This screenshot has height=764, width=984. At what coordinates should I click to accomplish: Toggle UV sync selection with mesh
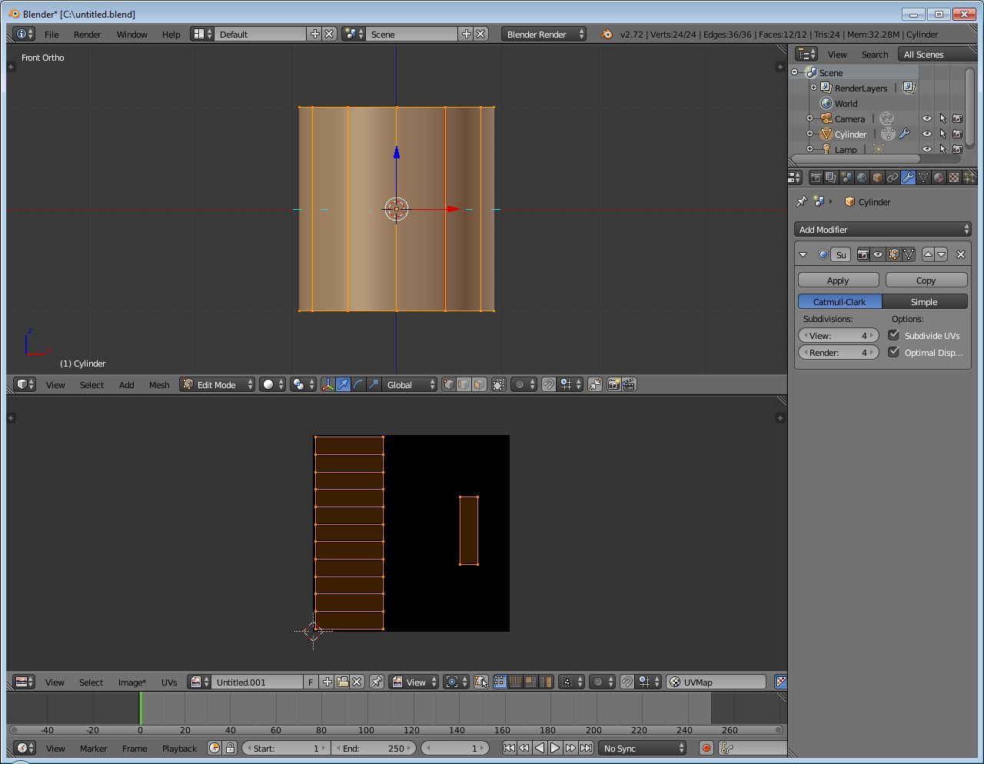(480, 682)
